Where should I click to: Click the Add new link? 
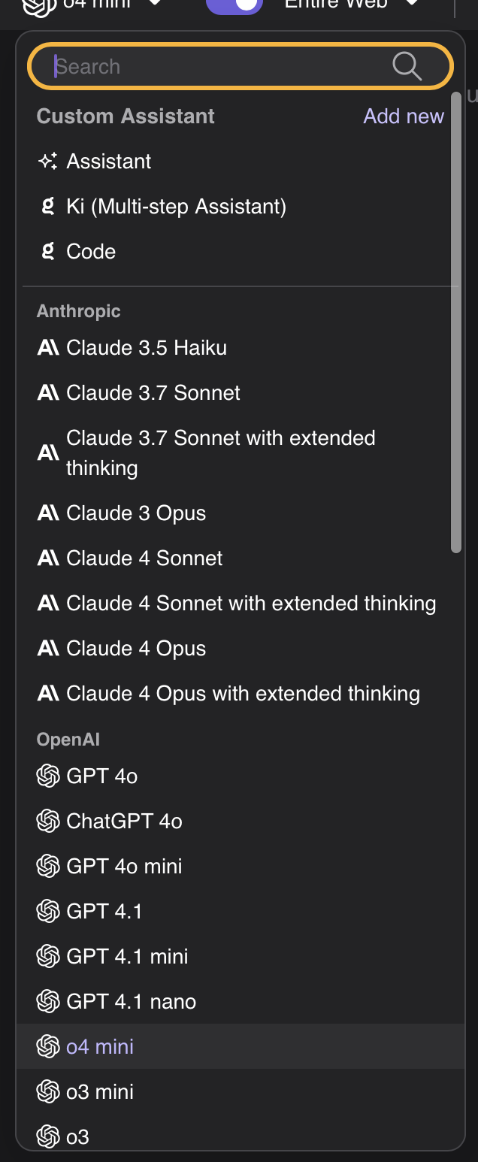404,117
